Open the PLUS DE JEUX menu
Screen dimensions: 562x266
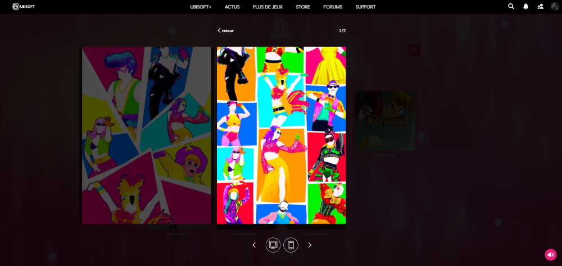tap(268, 7)
